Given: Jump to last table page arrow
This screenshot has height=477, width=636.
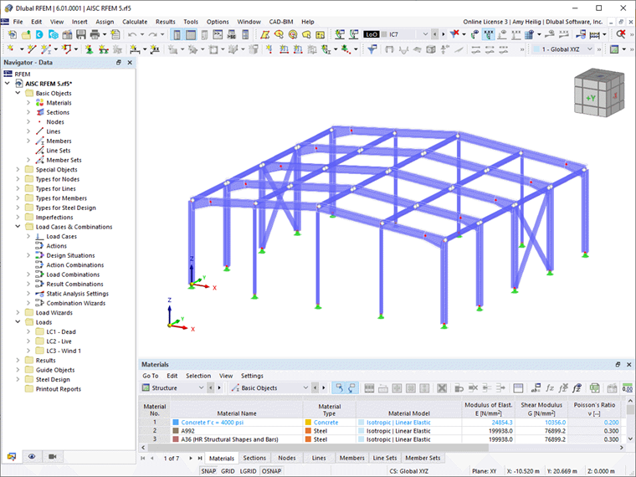Looking at the screenshot, I should pyautogui.click(x=200, y=458).
